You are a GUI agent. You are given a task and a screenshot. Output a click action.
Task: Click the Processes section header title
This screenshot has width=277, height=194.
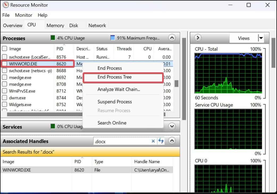point(14,38)
